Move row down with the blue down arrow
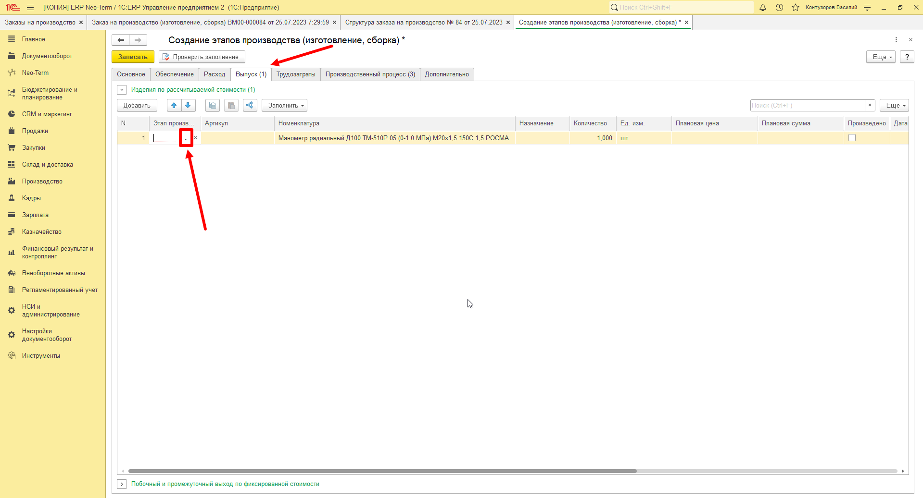The image size is (923, 498). point(188,105)
